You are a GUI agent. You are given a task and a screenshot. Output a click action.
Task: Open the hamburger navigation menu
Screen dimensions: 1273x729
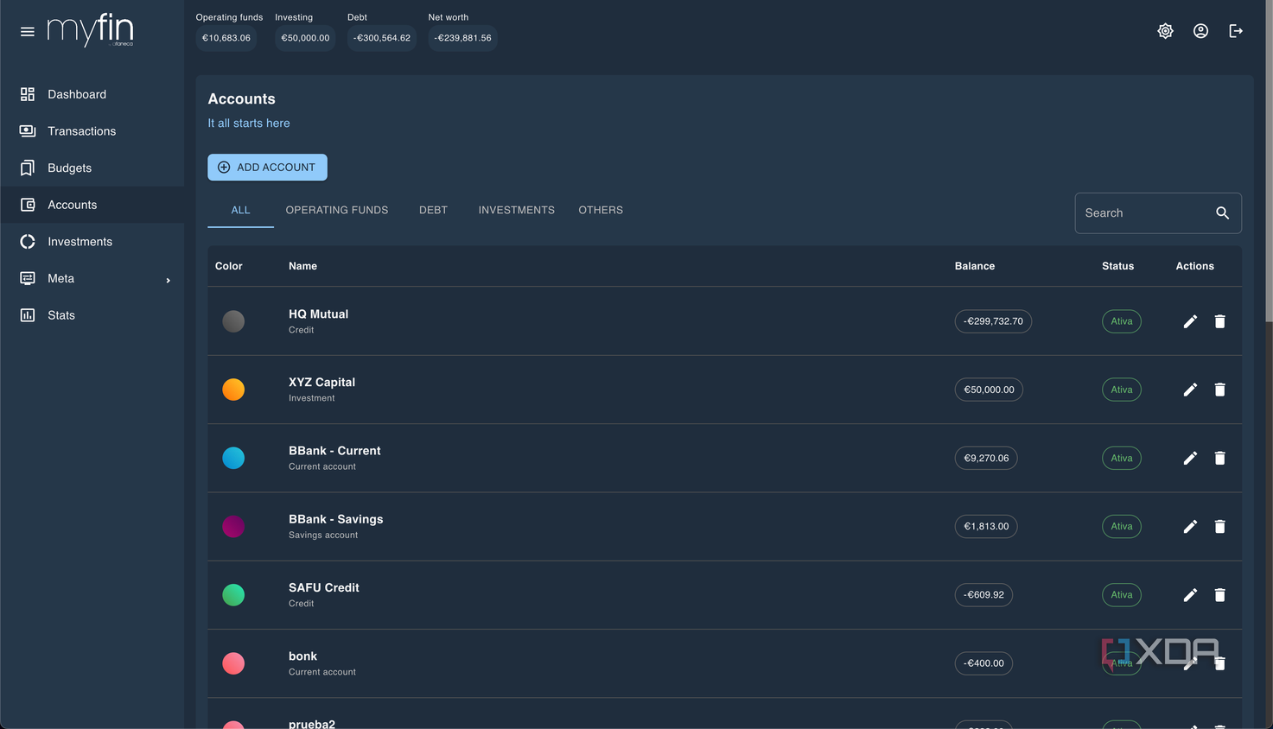point(28,32)
